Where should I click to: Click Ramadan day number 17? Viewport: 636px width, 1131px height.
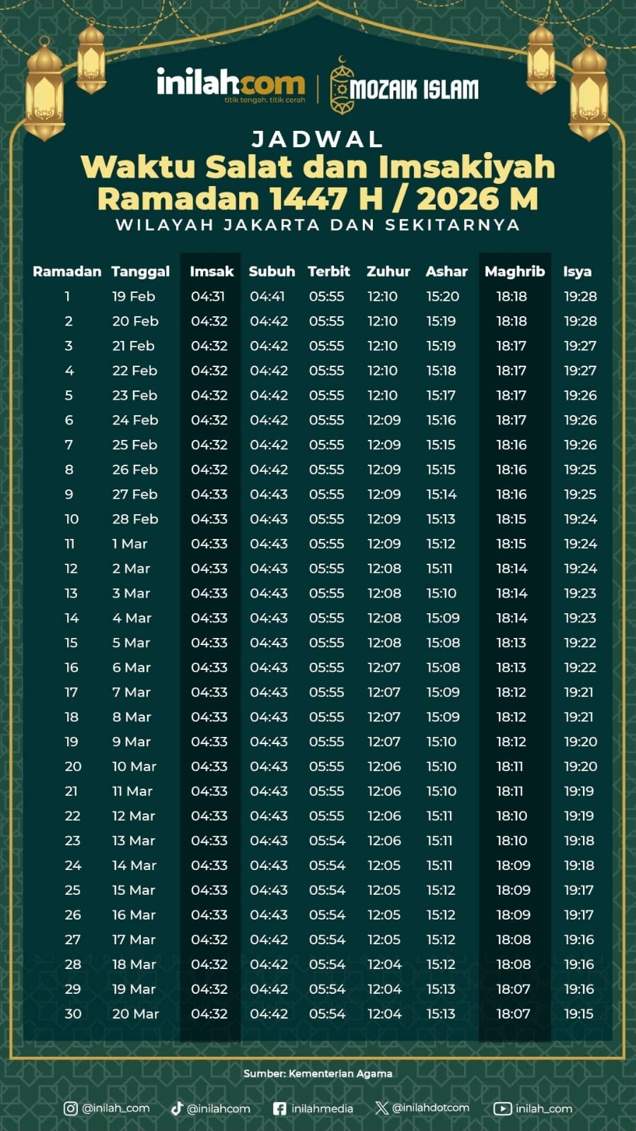(71, 692)
